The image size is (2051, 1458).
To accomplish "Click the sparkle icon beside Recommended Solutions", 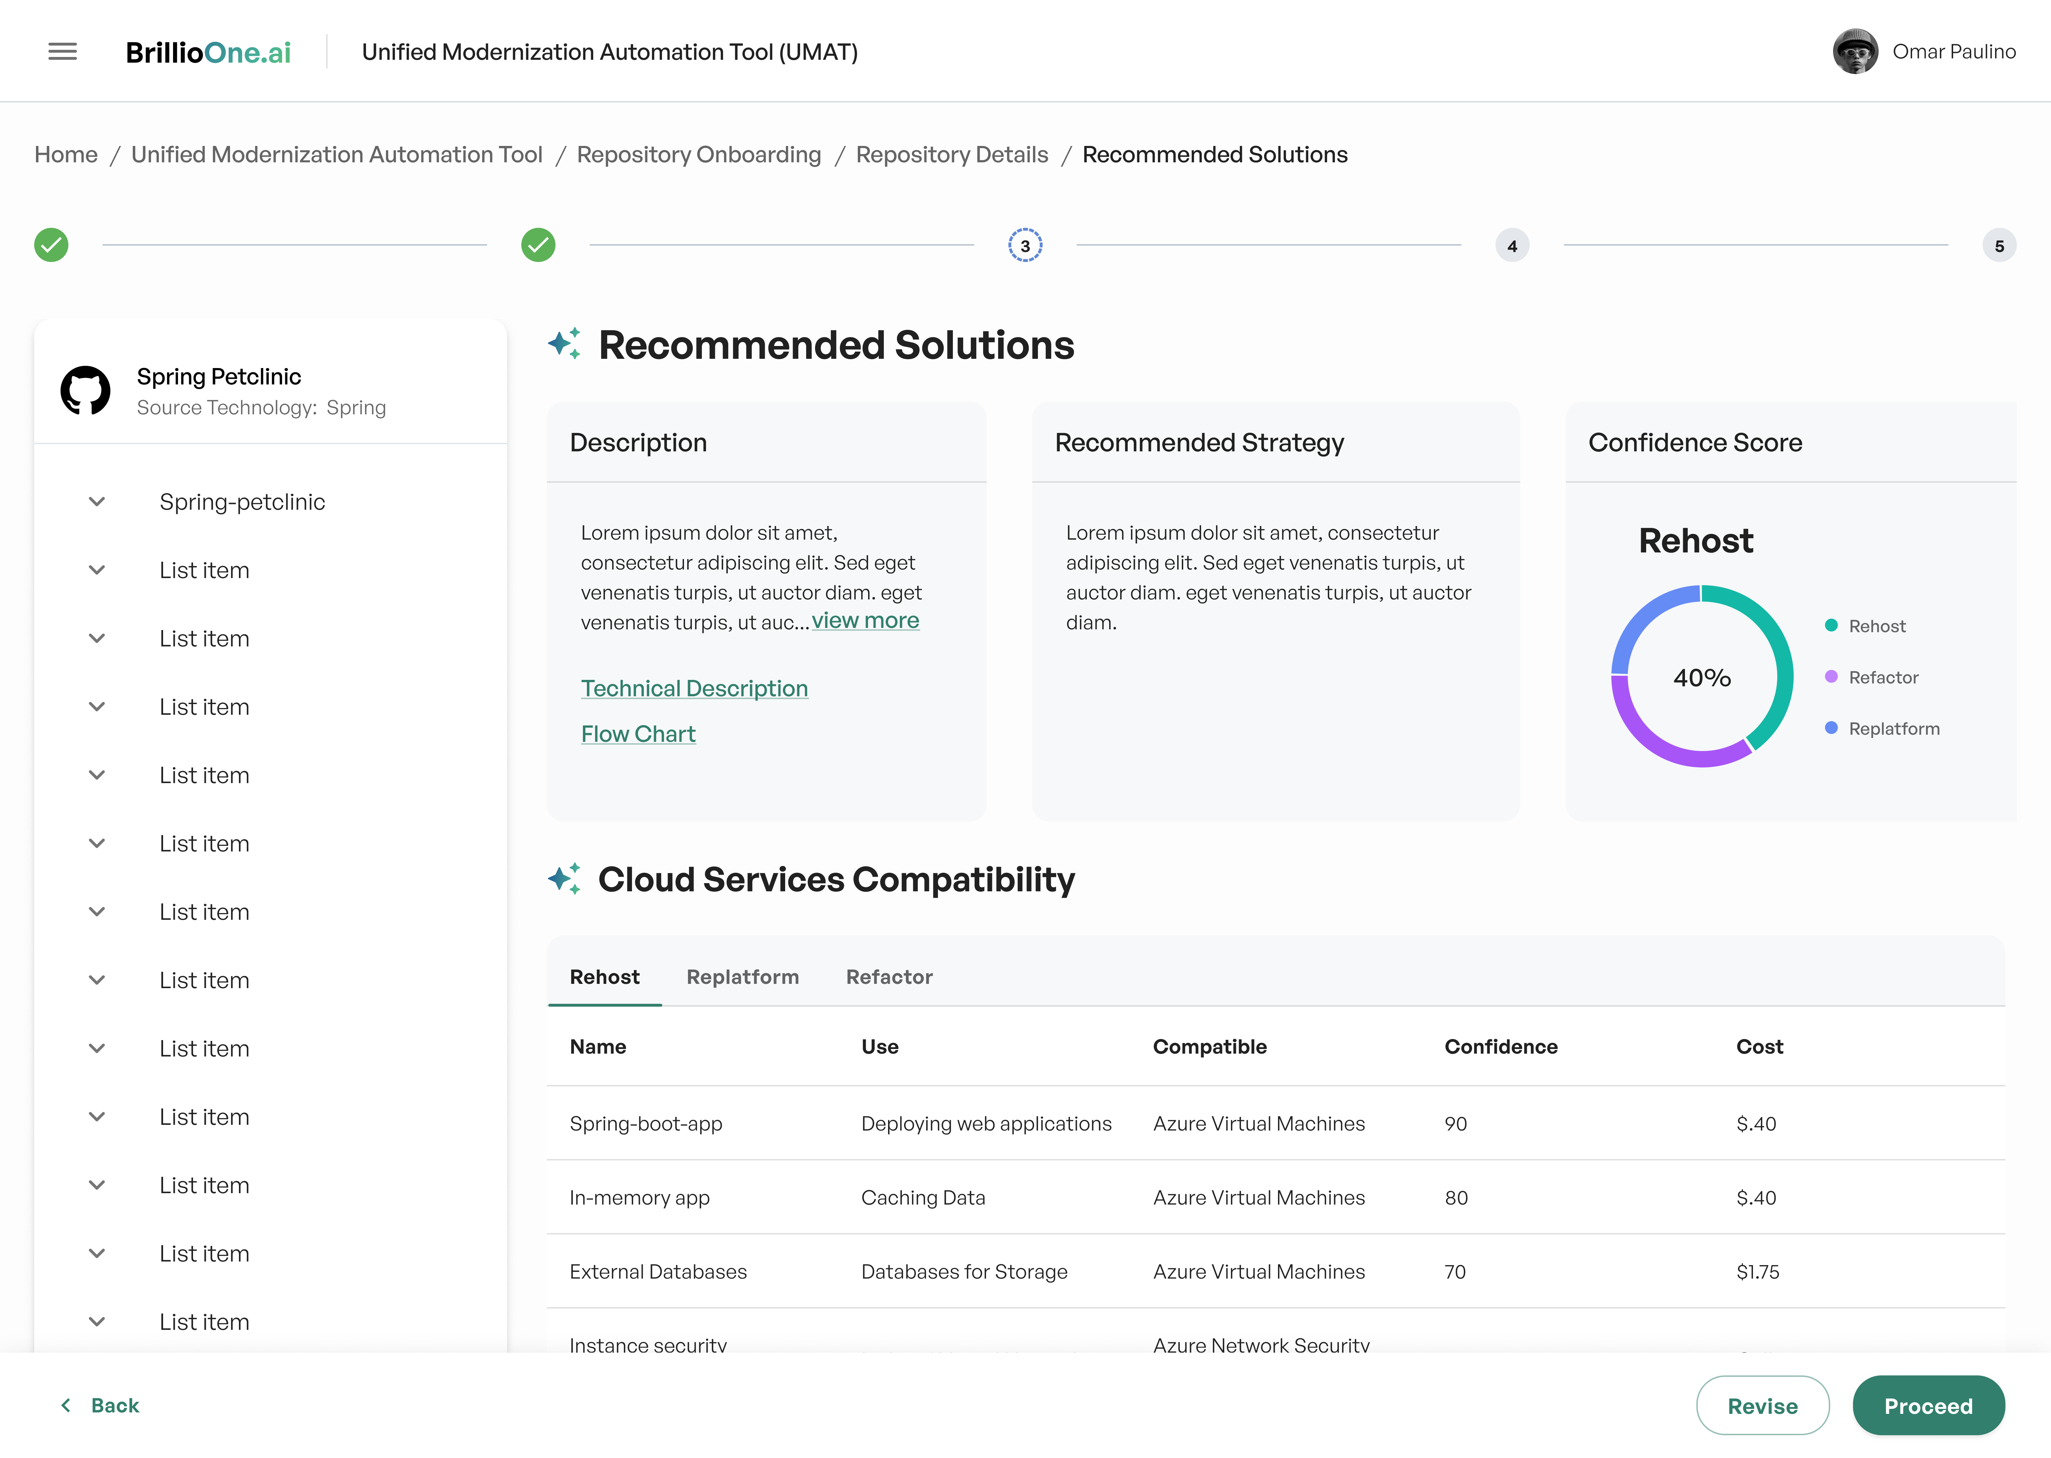I will [565, 344].
